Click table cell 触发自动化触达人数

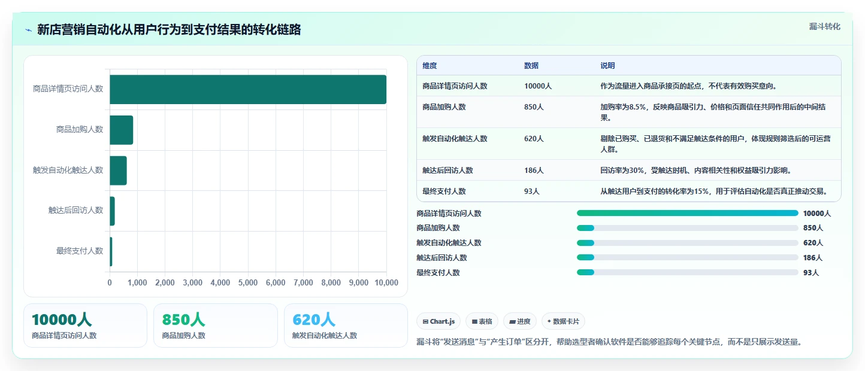coord(455,139)
